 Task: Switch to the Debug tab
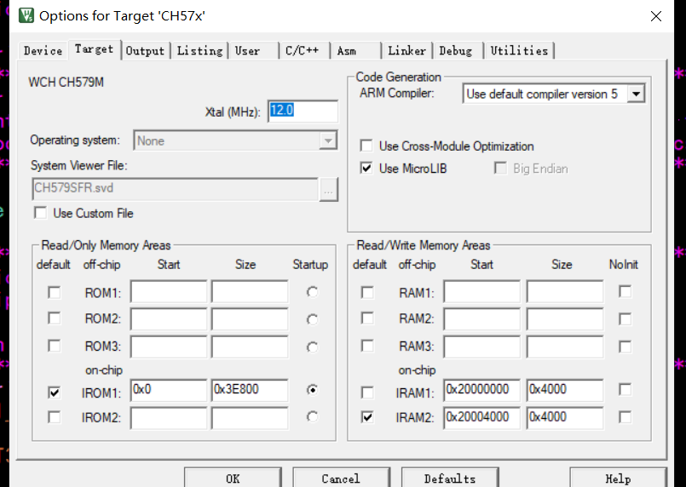[x=456, y=51]
